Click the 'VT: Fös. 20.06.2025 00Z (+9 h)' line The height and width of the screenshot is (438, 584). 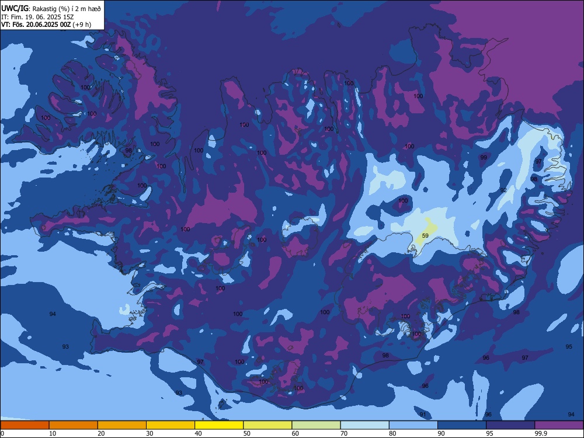click(x=46, y=25)
